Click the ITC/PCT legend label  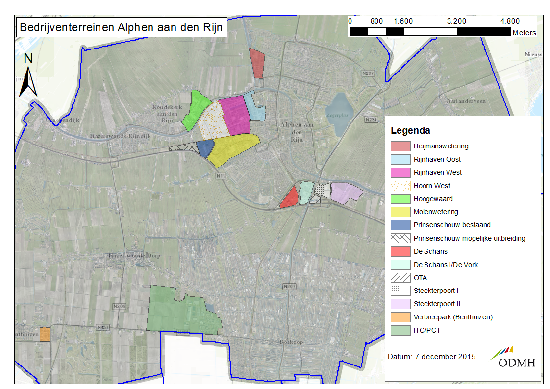pyautogui.click(x=427, y=330)
